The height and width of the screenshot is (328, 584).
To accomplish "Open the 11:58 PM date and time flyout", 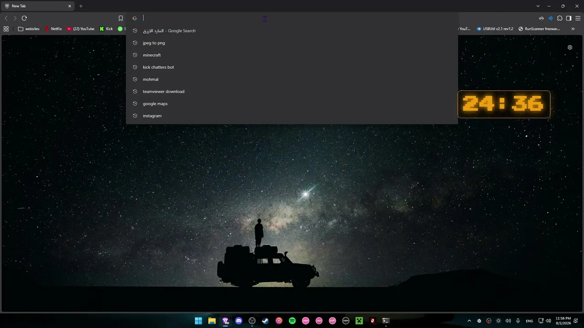I will (563, 321).
